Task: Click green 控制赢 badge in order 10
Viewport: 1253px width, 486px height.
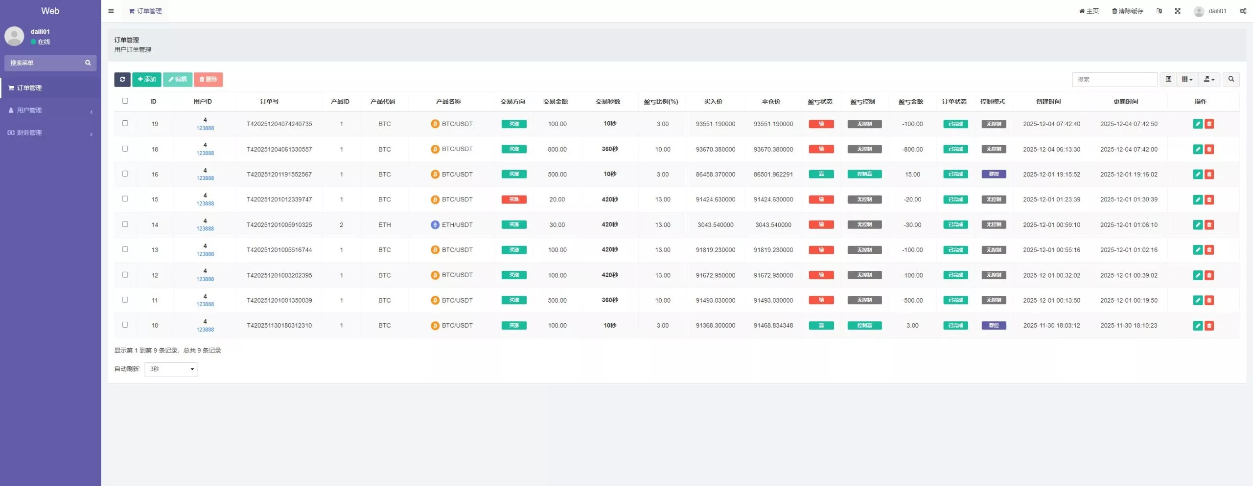Action: tap(864, 326)
